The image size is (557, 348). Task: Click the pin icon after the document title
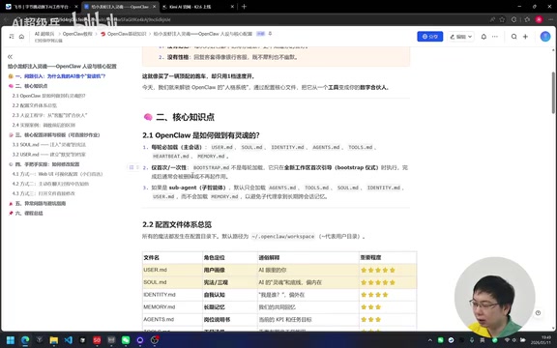click(x=270, y=34)
